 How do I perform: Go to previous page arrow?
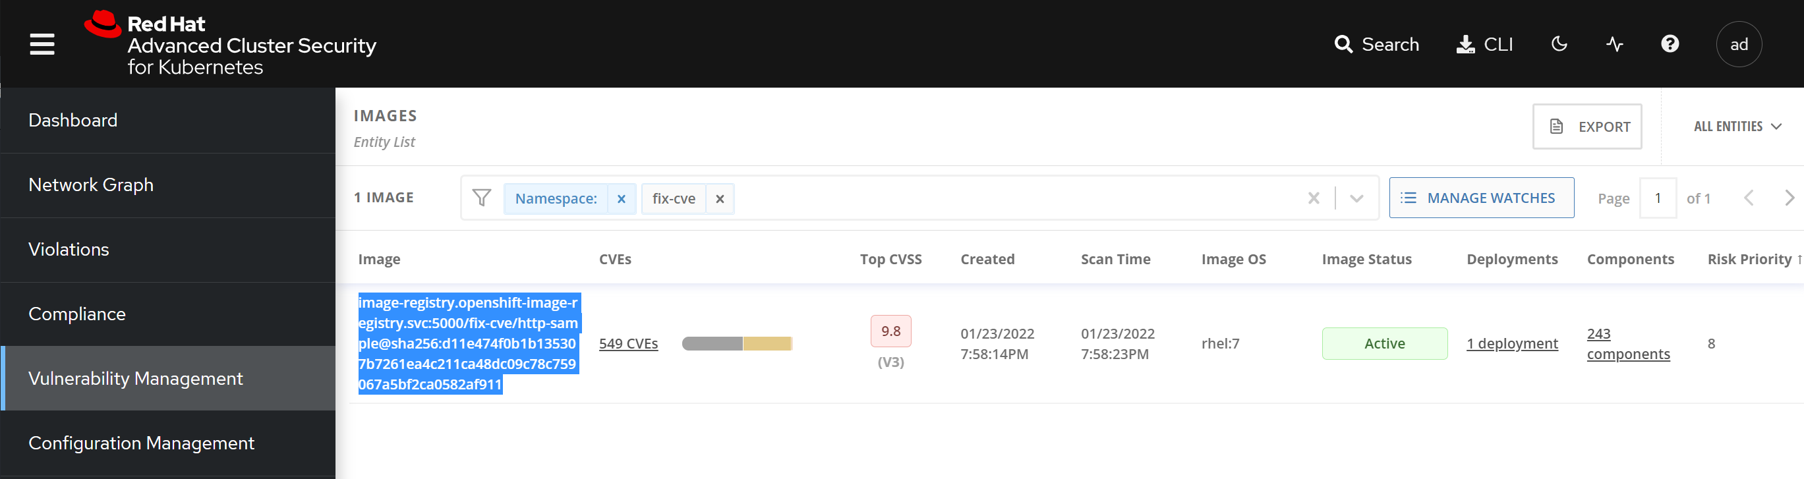coord(1749,198)
